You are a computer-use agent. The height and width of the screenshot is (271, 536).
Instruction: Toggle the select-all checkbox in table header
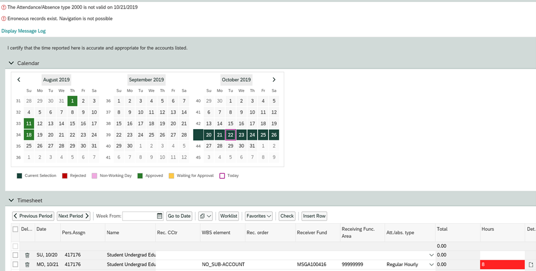15,230
